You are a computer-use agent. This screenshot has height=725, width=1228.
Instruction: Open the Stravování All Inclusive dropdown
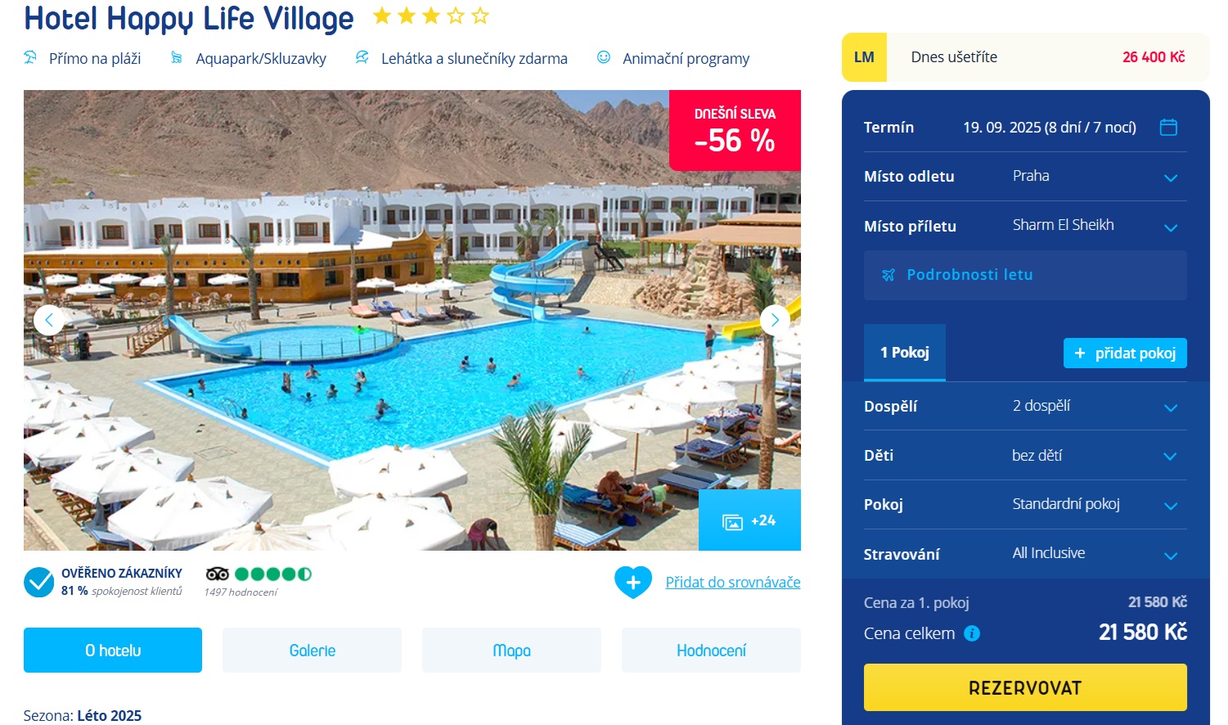point(1025,554)
